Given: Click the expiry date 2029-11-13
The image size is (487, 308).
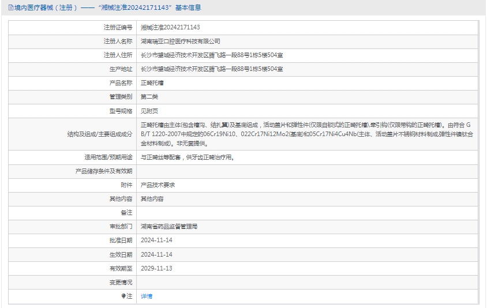Looking at the screenshot, I should click(x=156, y=268).
